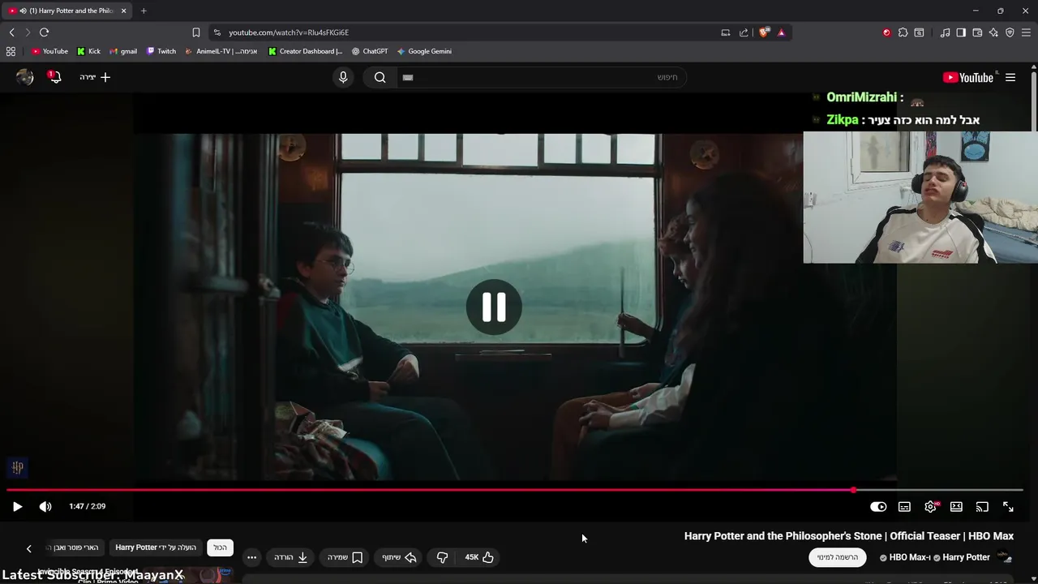Open the YouTube bookmark
Screen dimensions: 1038x584
(x=49, y=51)
